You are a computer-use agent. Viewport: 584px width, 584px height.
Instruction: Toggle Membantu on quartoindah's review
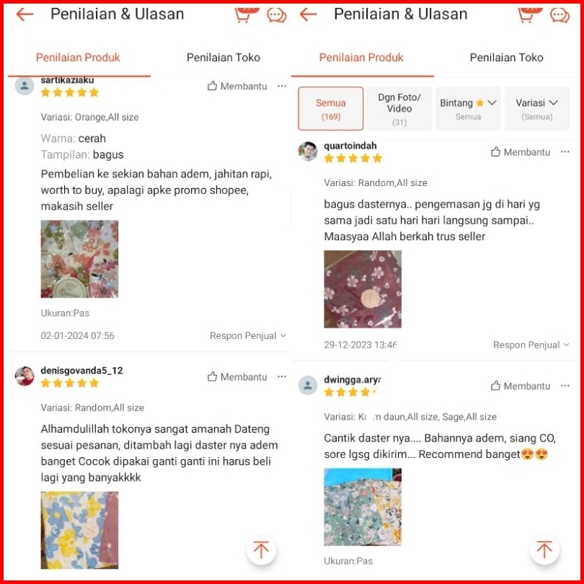click(x=521, y=152)
